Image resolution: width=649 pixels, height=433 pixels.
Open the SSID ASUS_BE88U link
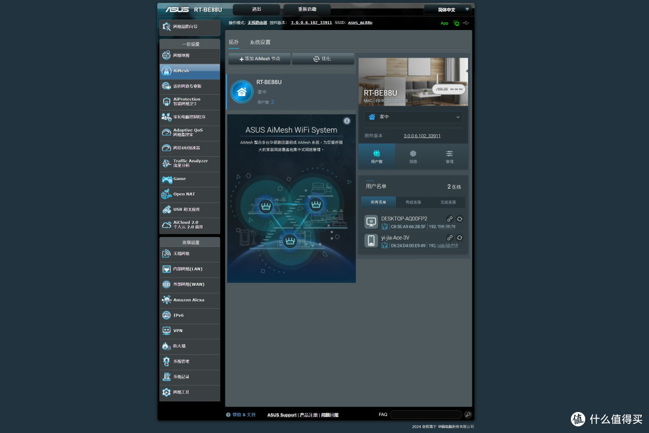click(x=360, y=23)
